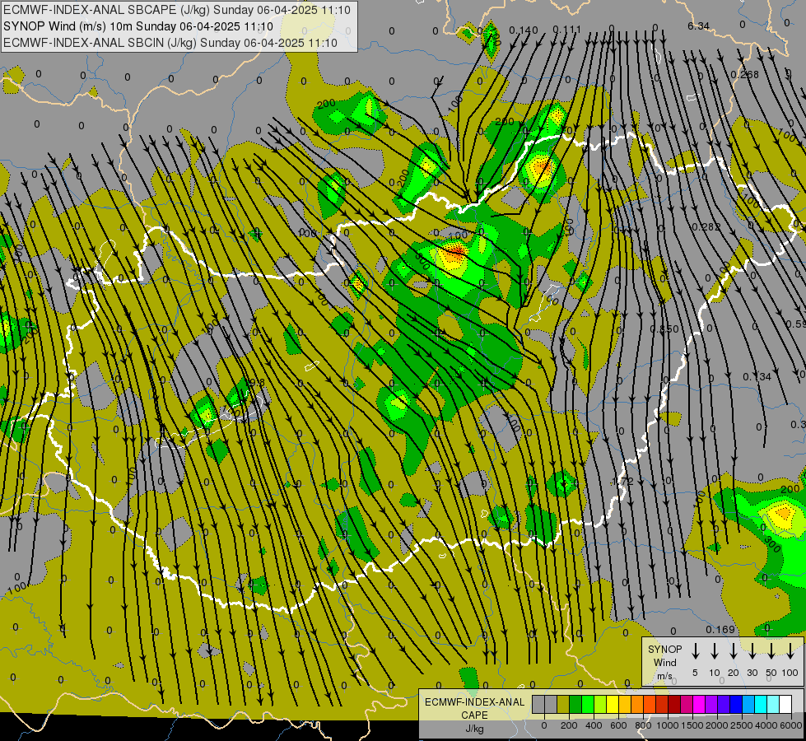Click the 0.850 value on the map
The width and height of the screenshot is (806, 741).
tap(664, 329)
